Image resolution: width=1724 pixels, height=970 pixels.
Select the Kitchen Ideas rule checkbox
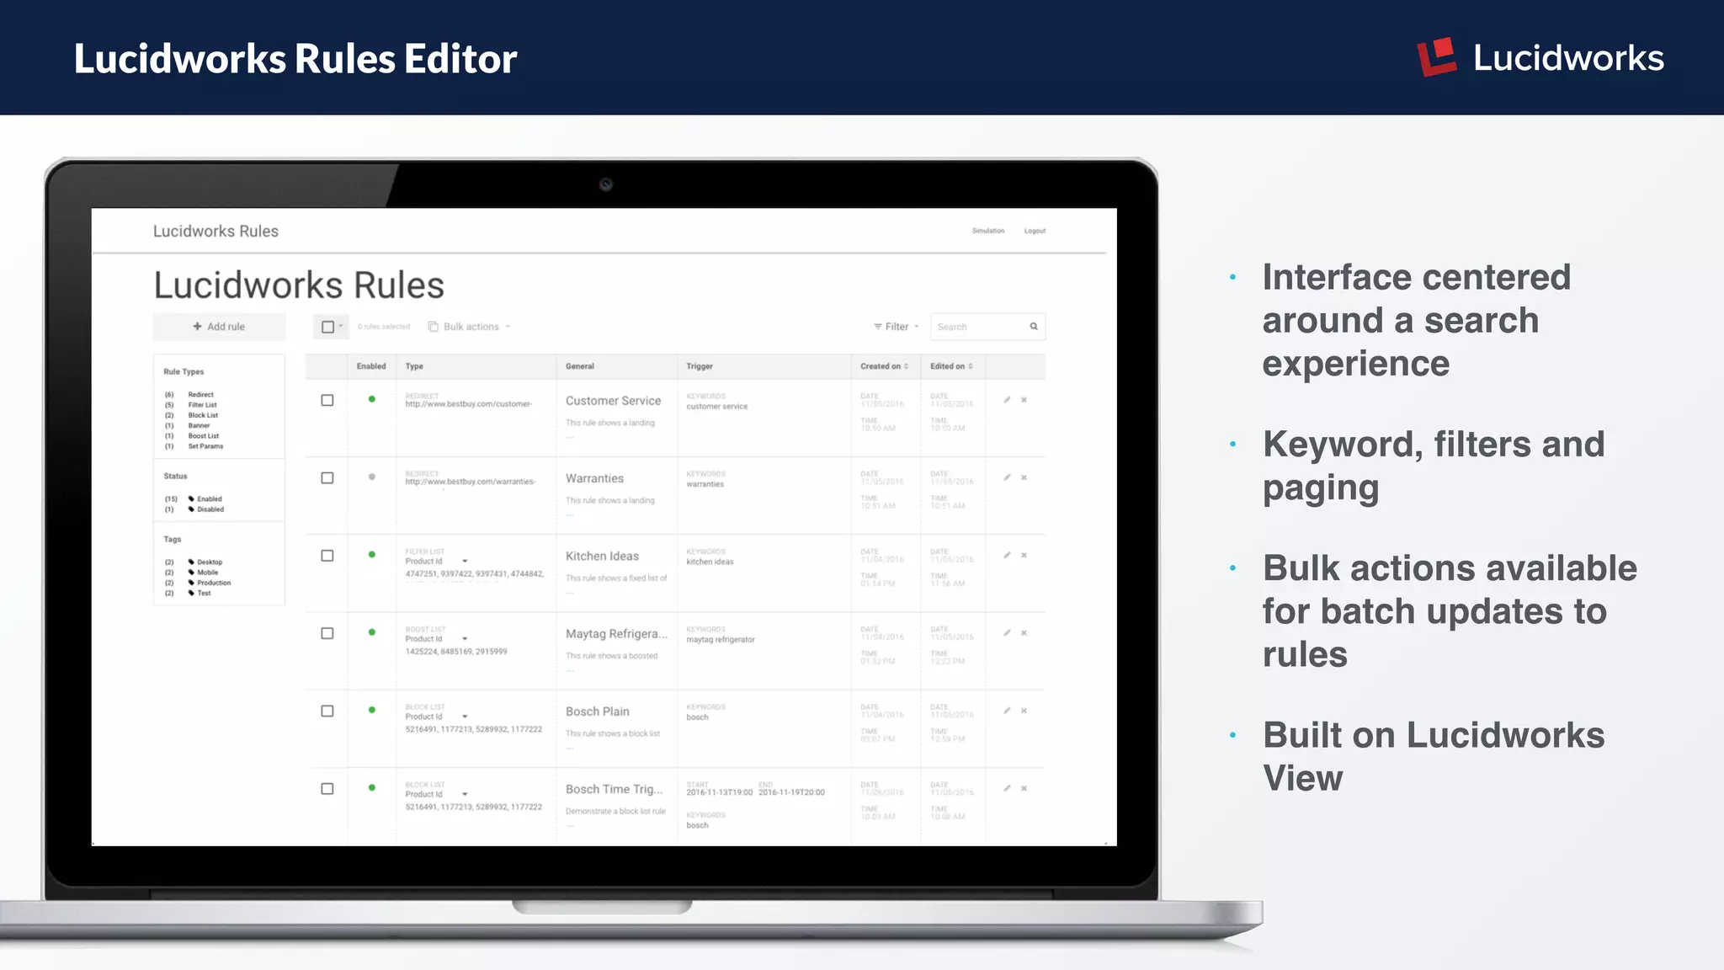point(327,556)
